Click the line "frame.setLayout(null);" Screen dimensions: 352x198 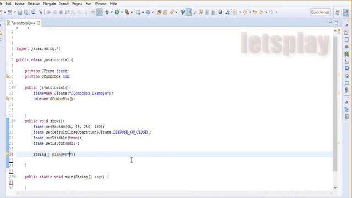[x=56, y=143]
